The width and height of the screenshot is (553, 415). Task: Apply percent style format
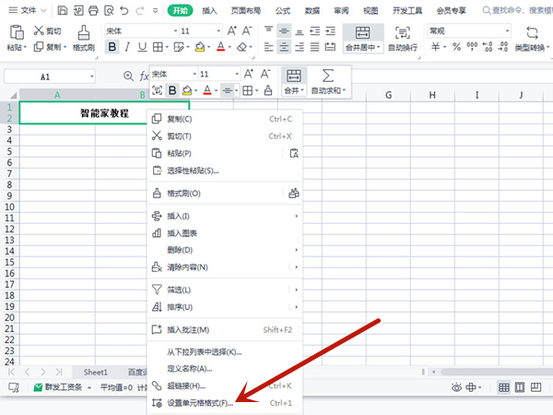[x=457, y=47]
